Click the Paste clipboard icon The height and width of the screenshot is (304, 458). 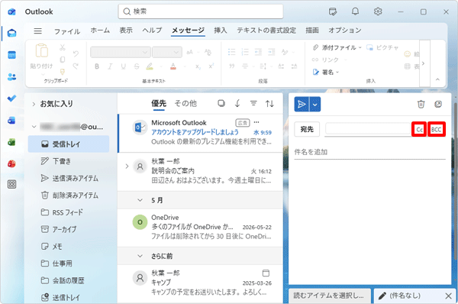[x=42, y=50]
